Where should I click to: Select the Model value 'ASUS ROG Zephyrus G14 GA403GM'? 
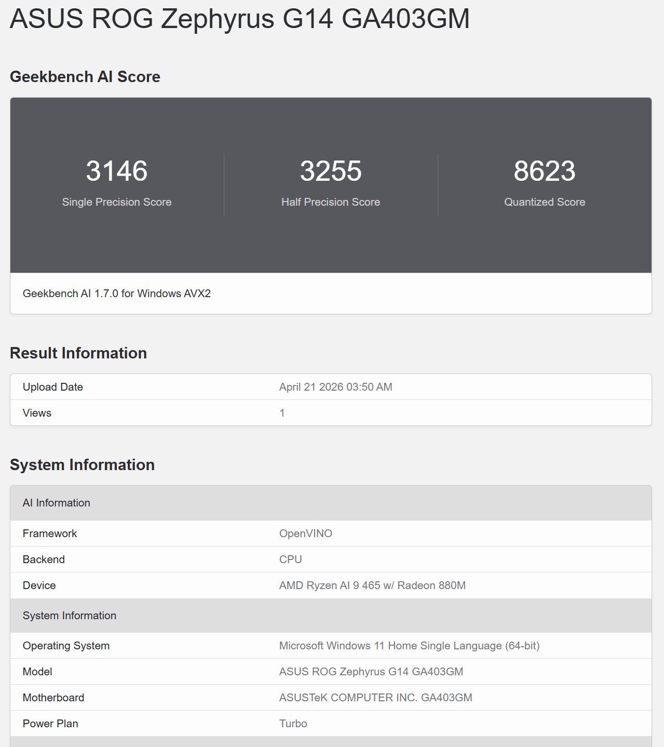tap(371, 672)
